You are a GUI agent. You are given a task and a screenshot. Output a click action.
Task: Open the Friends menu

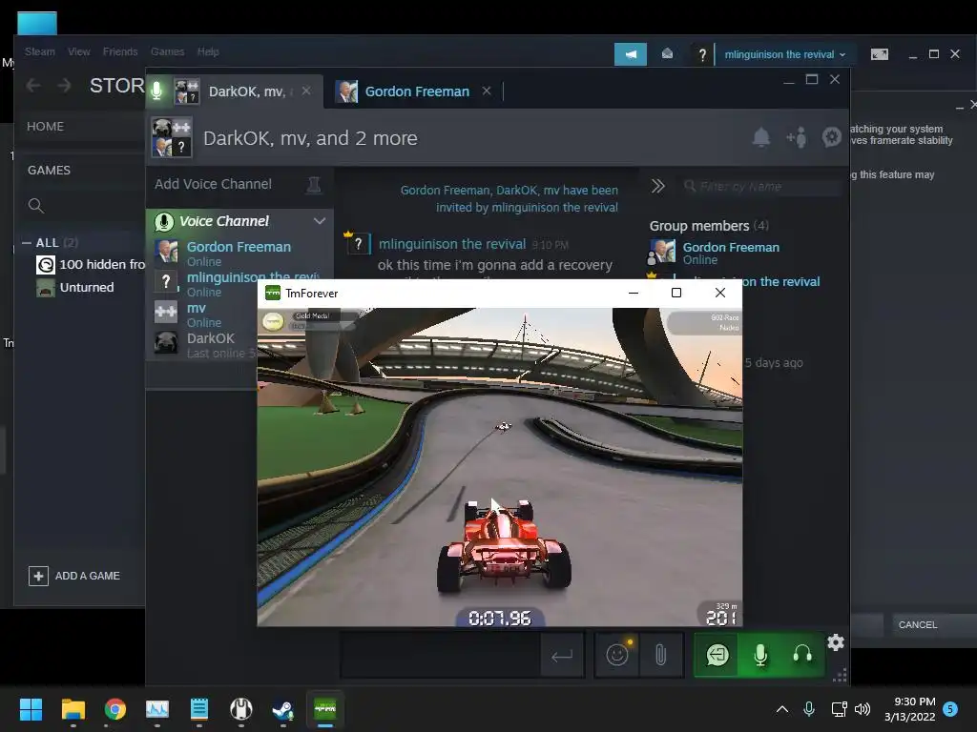(120, 51)
